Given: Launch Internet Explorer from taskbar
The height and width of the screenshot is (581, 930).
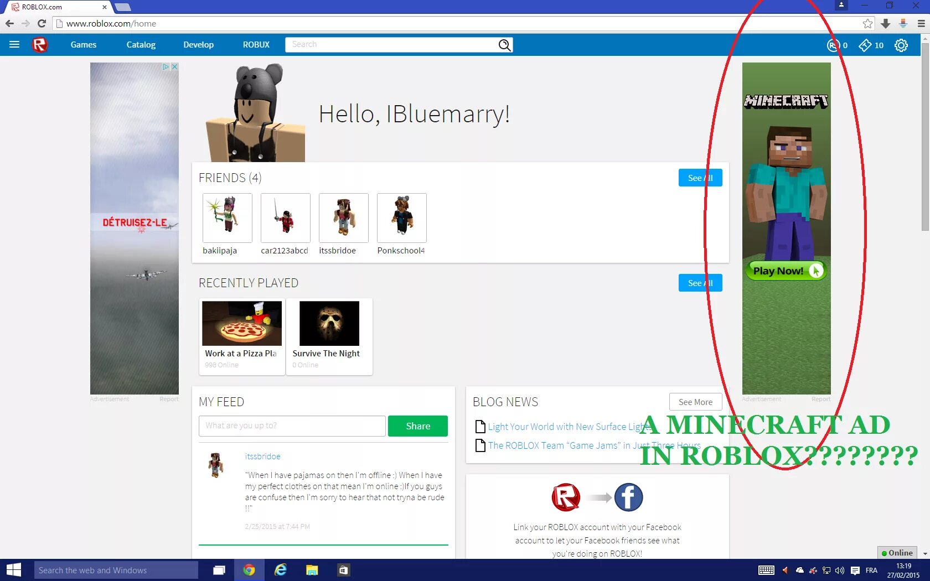Looking at the screenshot, I should pos(281,570).
